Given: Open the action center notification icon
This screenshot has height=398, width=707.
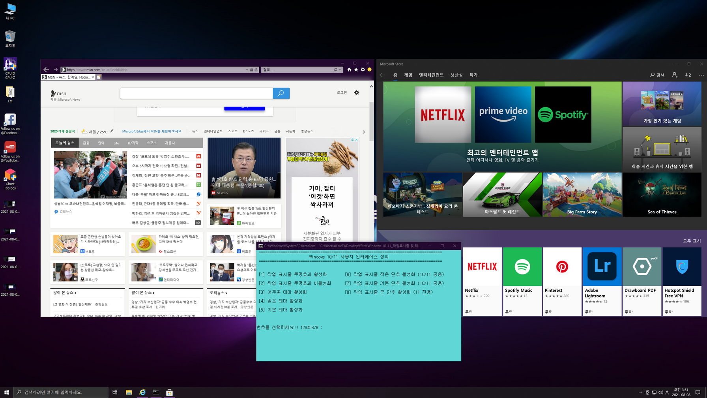Looking at the screenshot, I should [x=698, y=392].
